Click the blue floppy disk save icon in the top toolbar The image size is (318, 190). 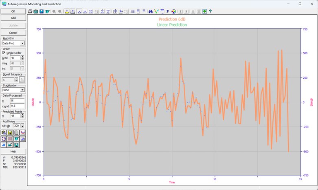coord(42,11)
